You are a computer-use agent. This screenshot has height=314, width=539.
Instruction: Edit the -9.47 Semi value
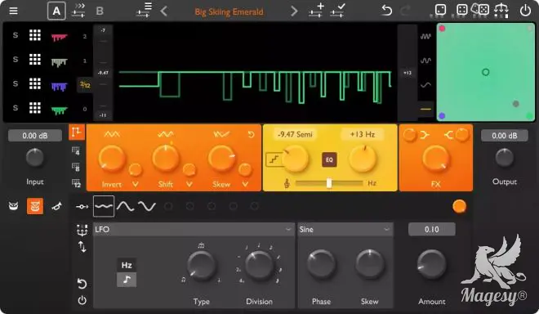[295, 134]
